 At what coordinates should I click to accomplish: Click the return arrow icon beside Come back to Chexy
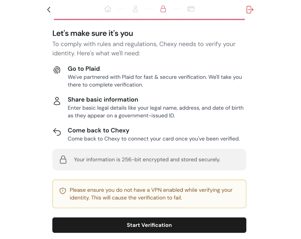tap(57, 132)
